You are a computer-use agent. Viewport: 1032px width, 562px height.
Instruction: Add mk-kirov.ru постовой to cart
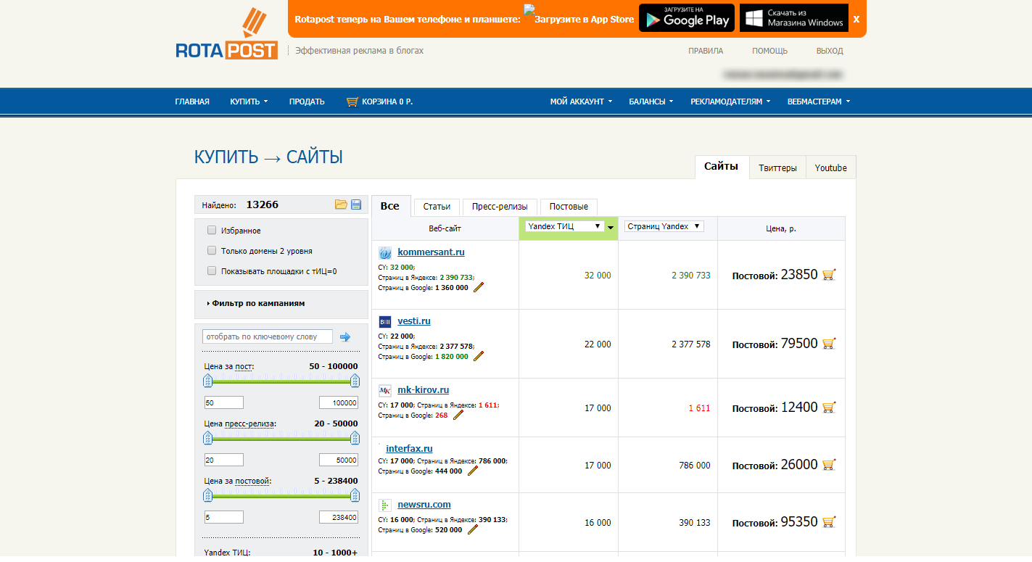click(x=829, y=408)
